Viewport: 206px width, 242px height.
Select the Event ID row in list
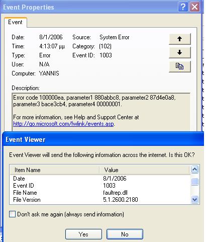pyautogui.click(x=100, y=186)
